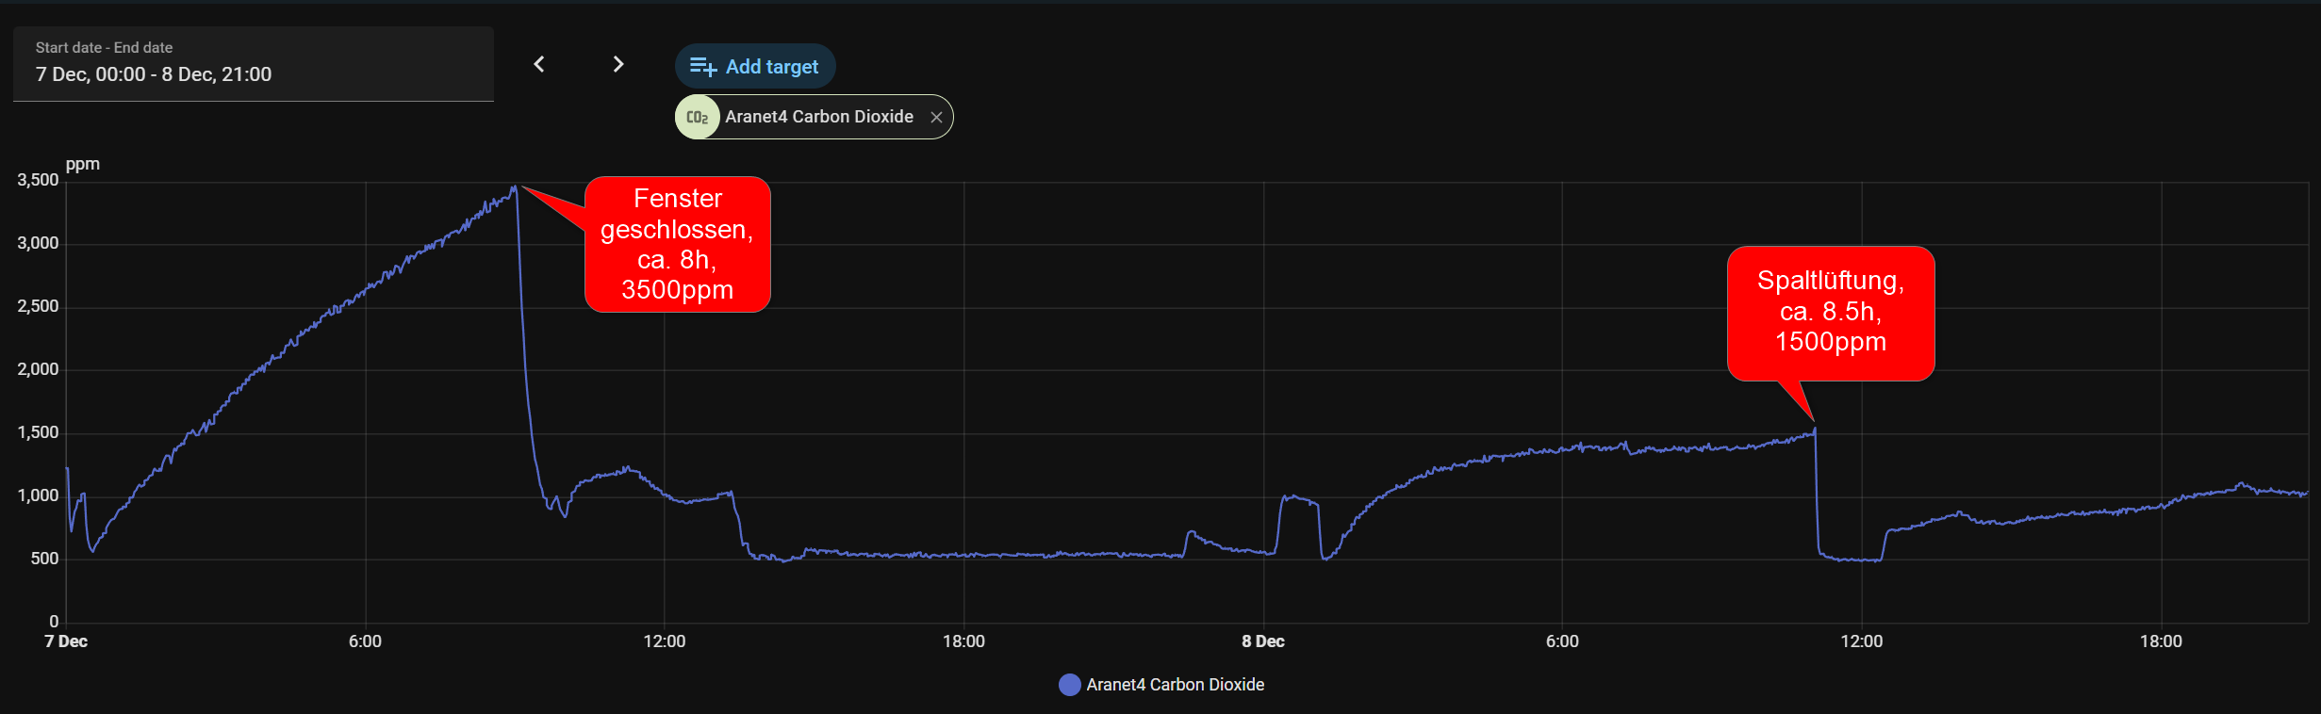The height and width of the screenshot is (714, 2321).
Task: Click the list-plus icon in Add target
Action: pos(702,67)
